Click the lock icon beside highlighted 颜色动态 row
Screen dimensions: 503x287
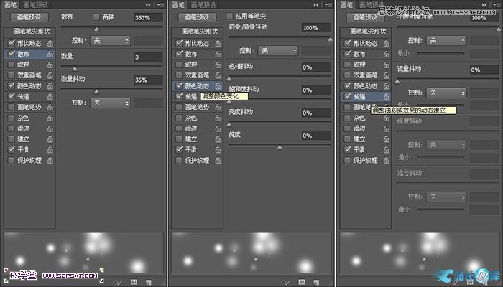[x=218, y=86]
